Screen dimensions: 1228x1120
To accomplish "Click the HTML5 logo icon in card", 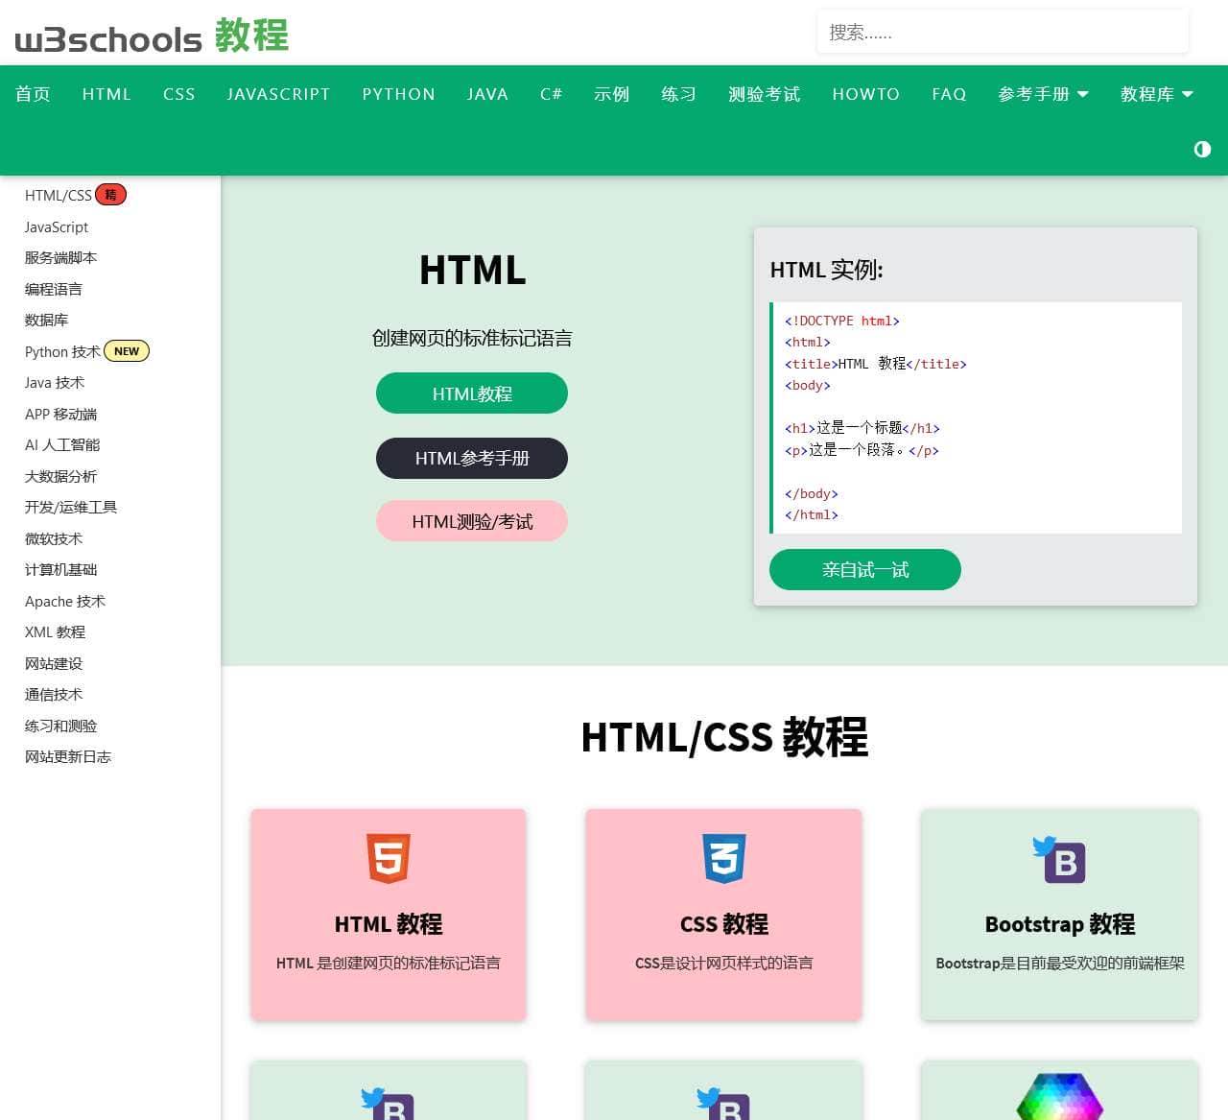I will click(389, 858).
